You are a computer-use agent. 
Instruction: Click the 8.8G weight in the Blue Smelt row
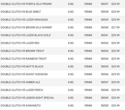[x=71, y=12]
